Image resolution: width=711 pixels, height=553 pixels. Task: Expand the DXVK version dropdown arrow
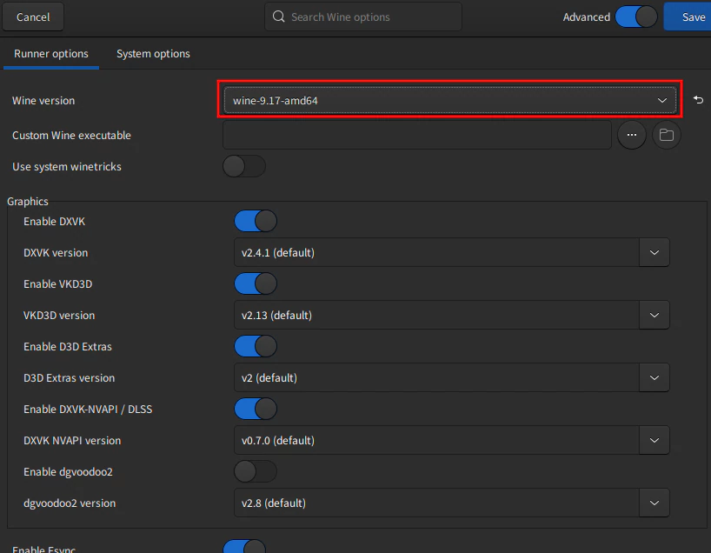pyautogui.click(x=655, y=253)
